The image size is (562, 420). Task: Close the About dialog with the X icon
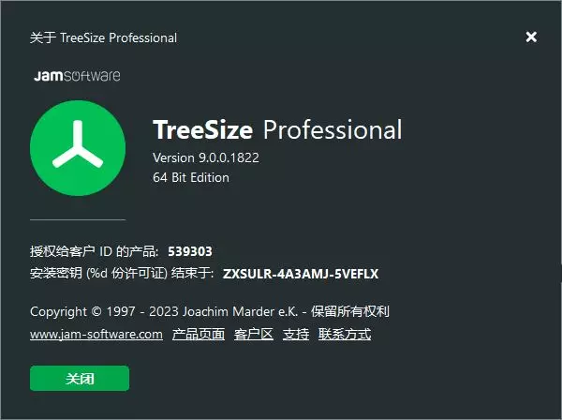[x=531, y=37]
